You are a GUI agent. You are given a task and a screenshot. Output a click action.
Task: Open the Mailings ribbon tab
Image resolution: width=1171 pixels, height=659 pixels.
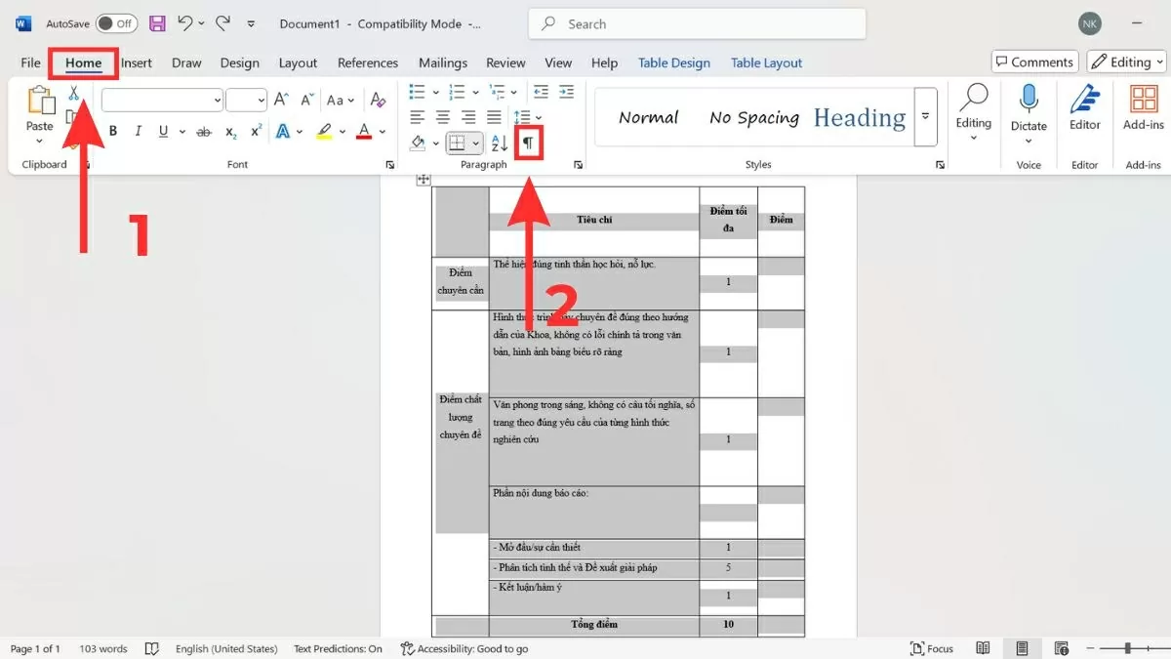click(442, 62)
